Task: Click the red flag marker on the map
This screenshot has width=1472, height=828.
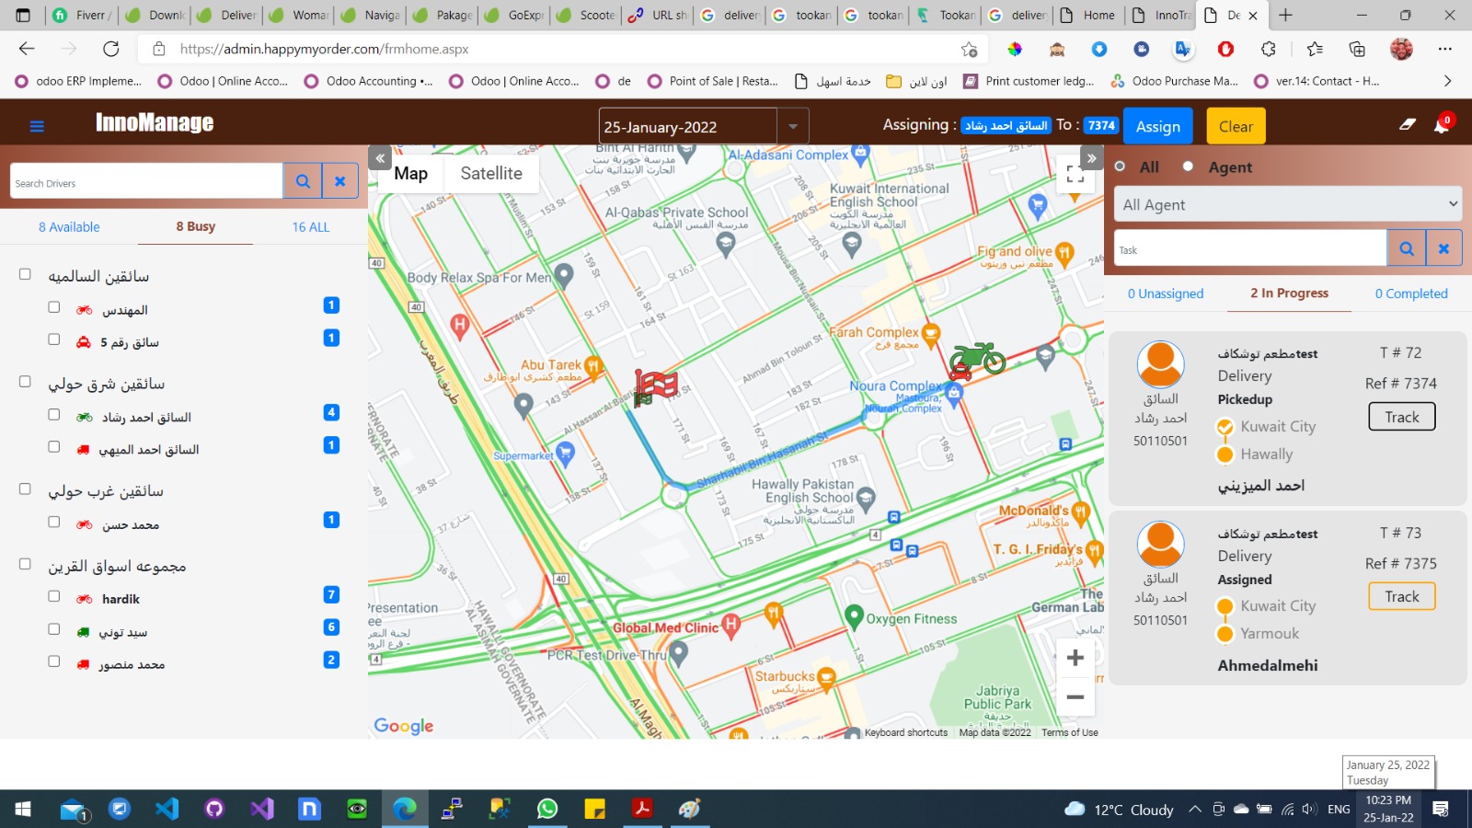Action: click(x=655, y=386)
